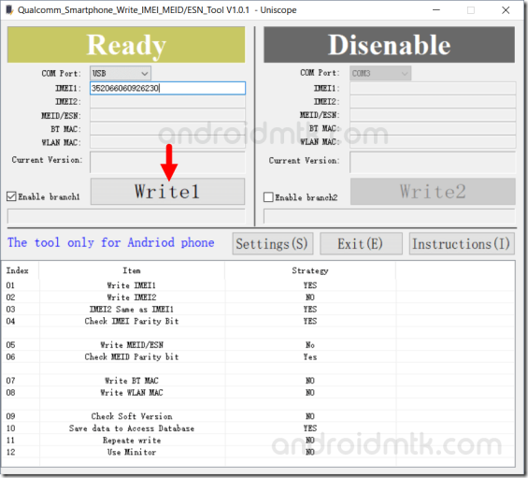Select the 'Repeate write' row
The height and width of the screenshot is (478, 528).
coord(258,441)
